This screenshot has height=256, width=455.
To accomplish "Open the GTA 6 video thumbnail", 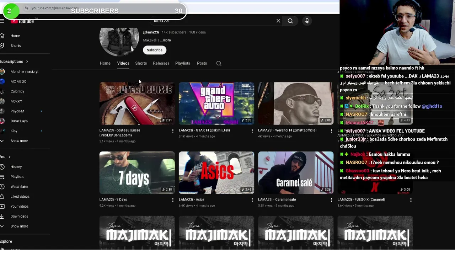I will click(216, 103).
